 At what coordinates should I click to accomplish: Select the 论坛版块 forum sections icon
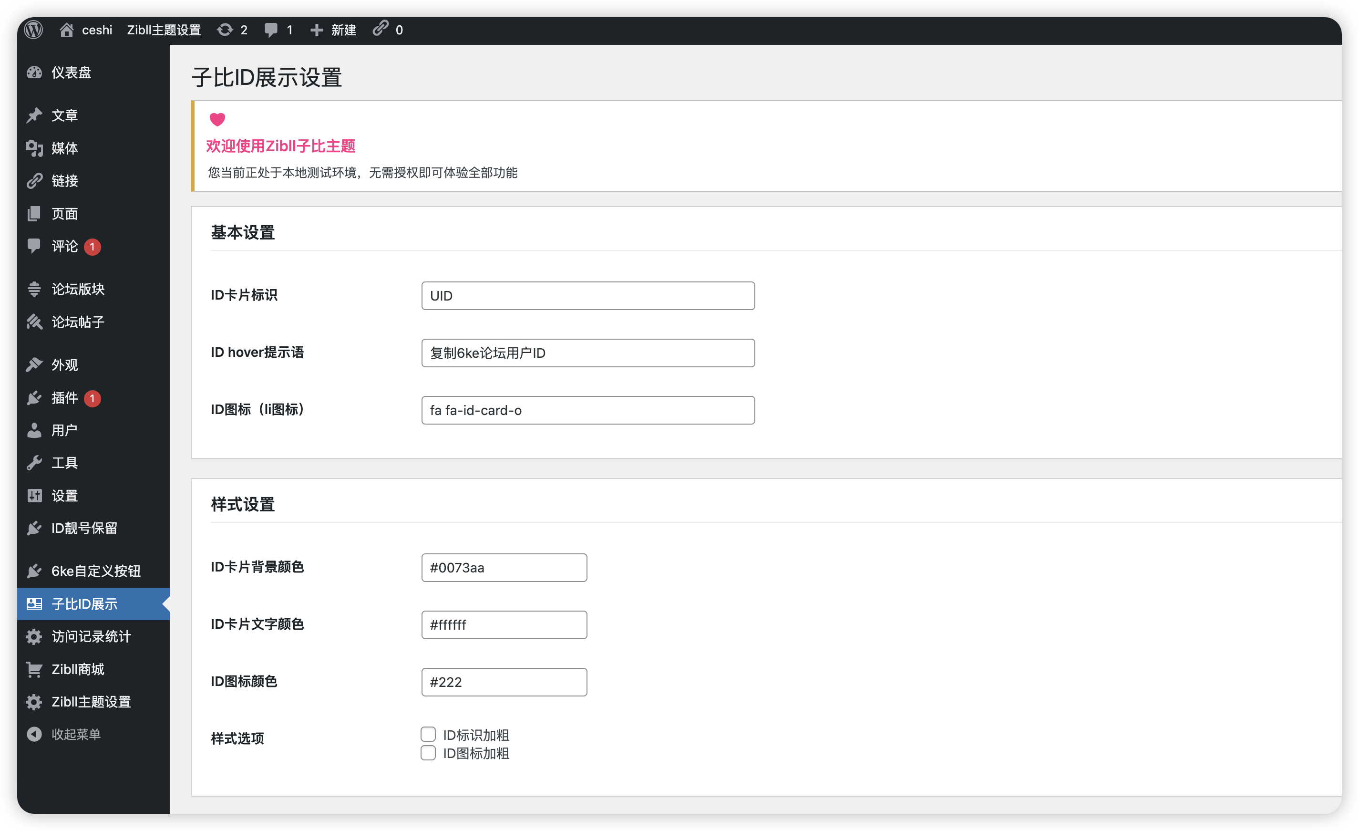pyautogui.click(x=34, y=289)
